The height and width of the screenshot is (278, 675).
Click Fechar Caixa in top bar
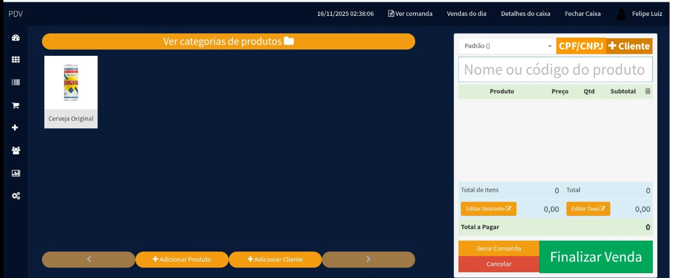pyautogui.click(x=582, y=14)
